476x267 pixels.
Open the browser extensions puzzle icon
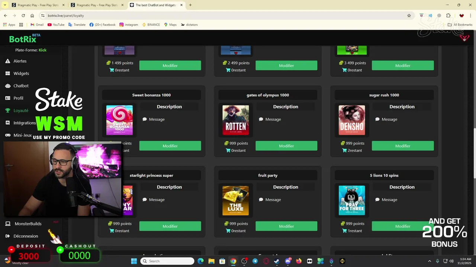point(448,16)
